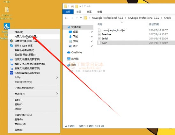The image size is (175, 135).
Task: Select 此电脑 in the navigation pane
Action: 75,59
